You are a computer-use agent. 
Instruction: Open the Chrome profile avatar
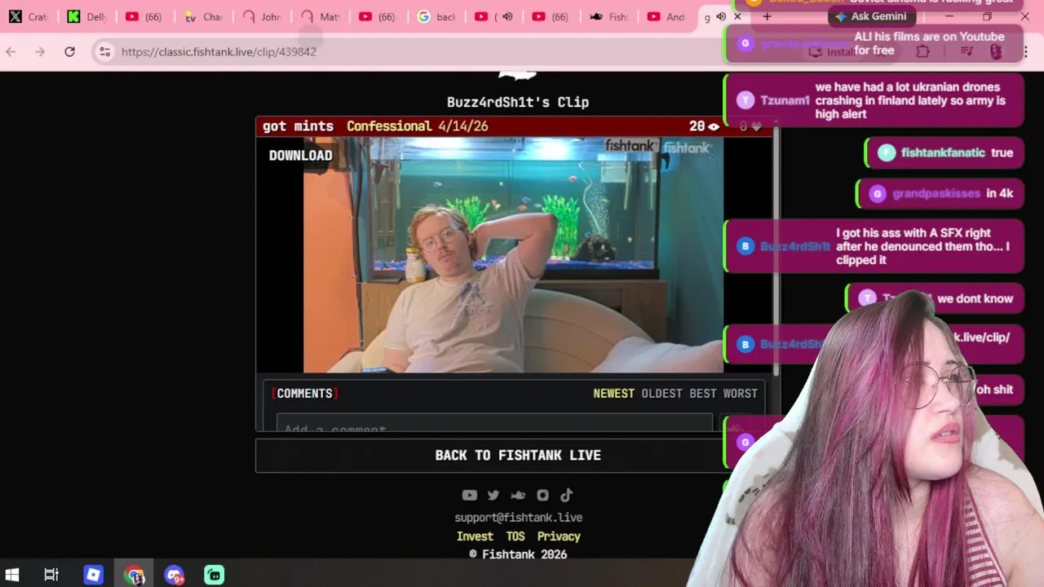[996, 51]
